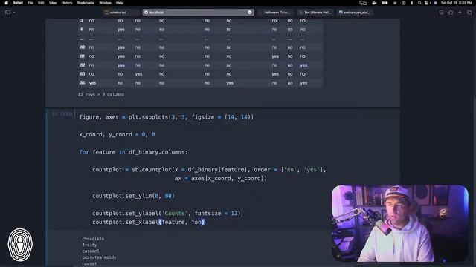This screenshot has height=267, width=476.
Task: Expand the tab group dropdown arrow
Action: [x=14, y=13]
